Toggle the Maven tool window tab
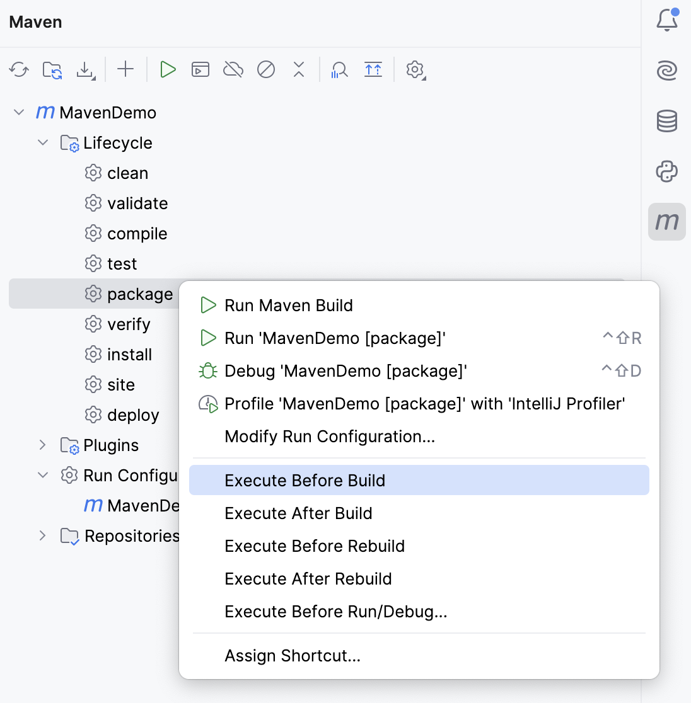 (666, 222)
